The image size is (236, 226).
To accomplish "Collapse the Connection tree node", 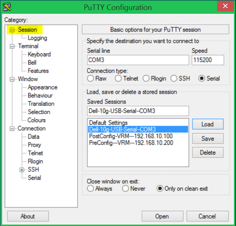I will point(12,129).
